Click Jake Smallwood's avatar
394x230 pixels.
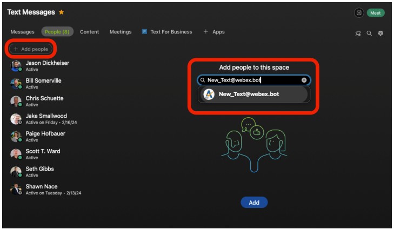tap(16, 119)
